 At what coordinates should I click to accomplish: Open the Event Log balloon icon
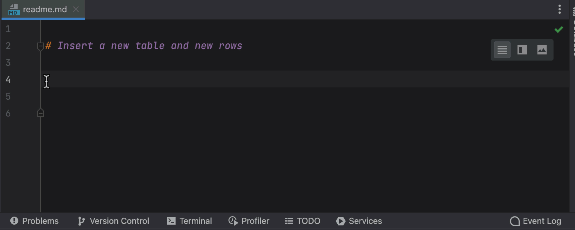point(514,221)
